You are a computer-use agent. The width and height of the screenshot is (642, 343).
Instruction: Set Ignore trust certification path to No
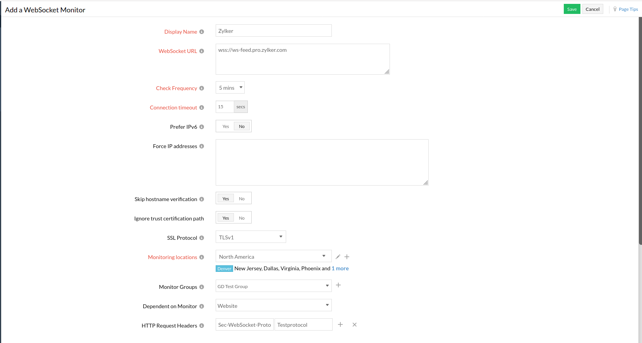click(242, 218)
